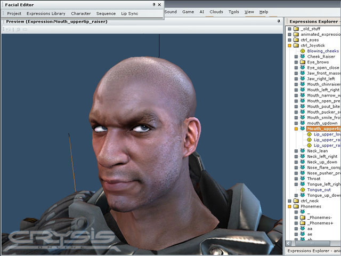Toggle the square box beside mouth_updown

coord(296,123)
